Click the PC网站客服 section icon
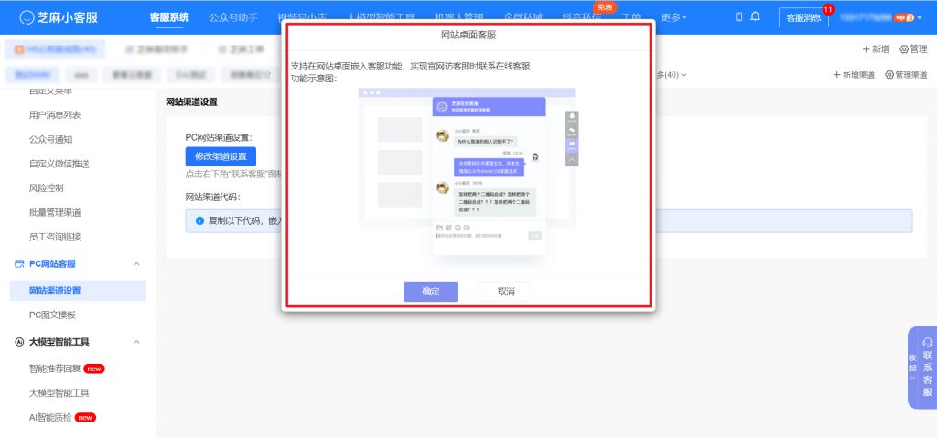 pyautogui.click(x=19, y=264)
